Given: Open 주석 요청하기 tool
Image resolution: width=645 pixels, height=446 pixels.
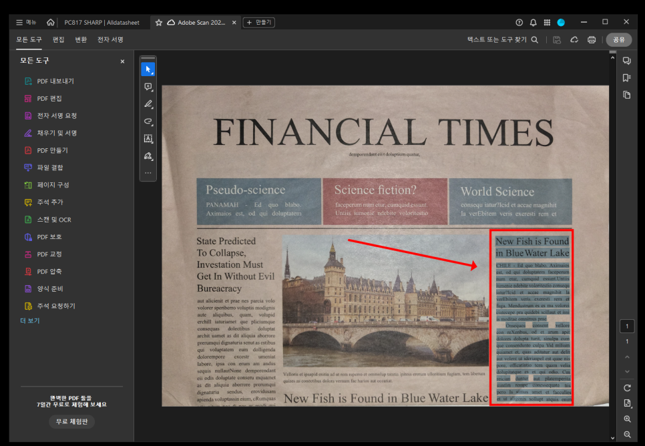Looking at the screenshot, I should click(50, 306).
